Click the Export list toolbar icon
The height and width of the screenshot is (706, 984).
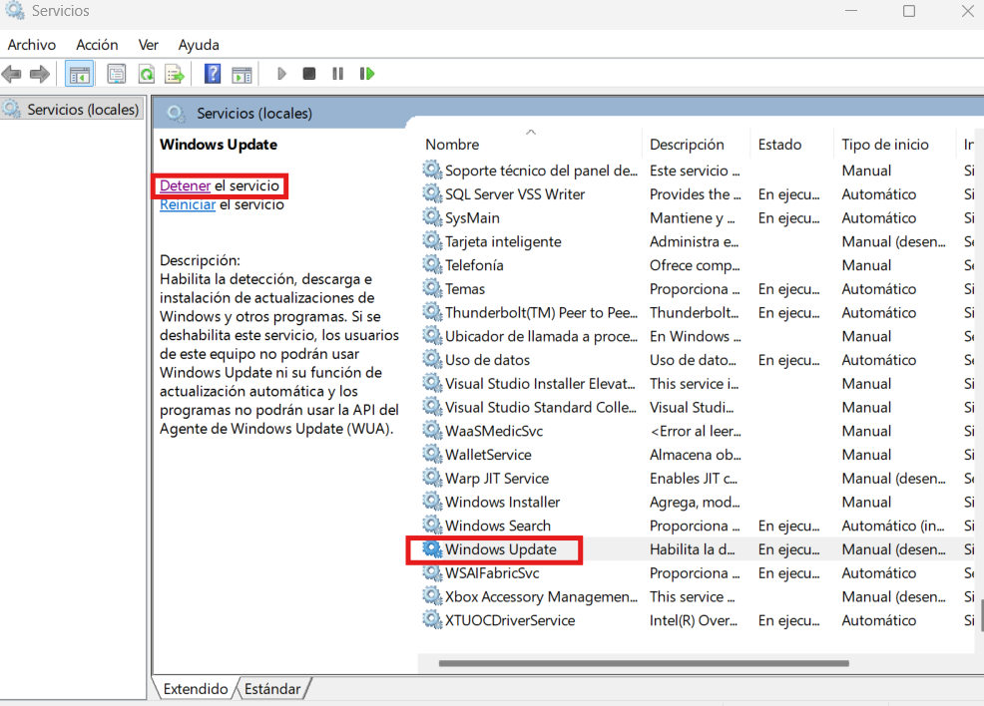tap(175, 74)
